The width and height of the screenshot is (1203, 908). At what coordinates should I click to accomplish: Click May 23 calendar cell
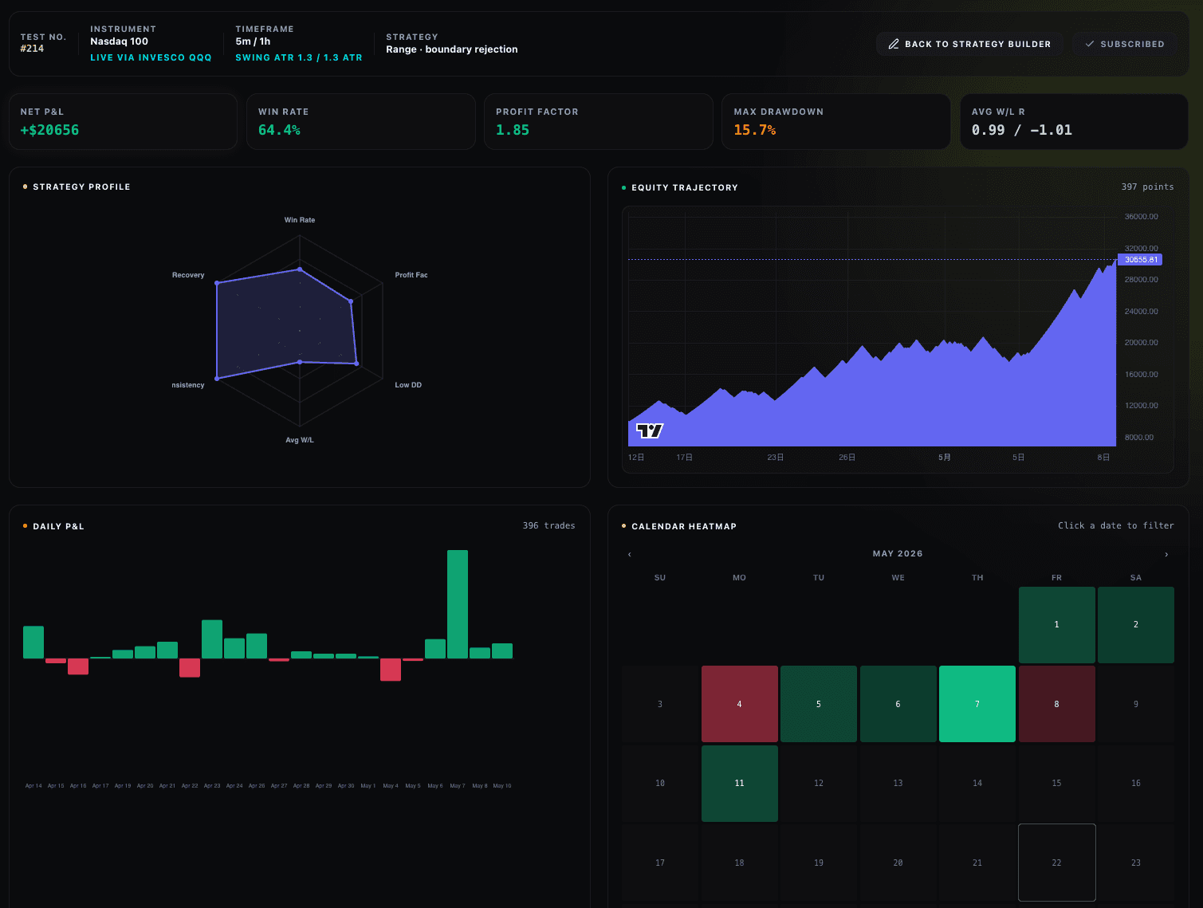(1136, 863)
